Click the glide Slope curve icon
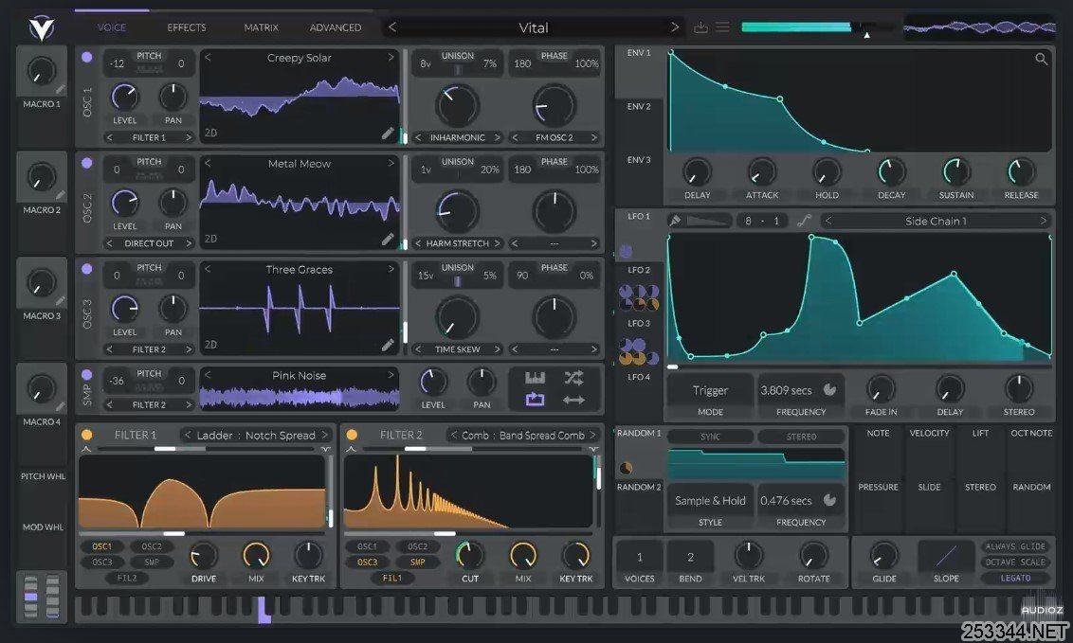The width and height of the screenshot is (1073, 643). point(946,556)
